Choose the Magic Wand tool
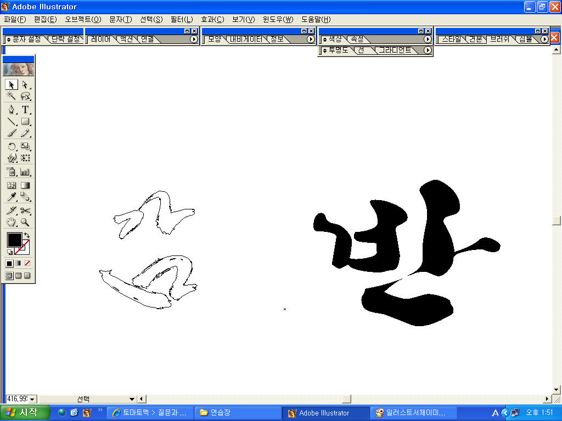Screen dimensions: 562x421 (12, 96)
